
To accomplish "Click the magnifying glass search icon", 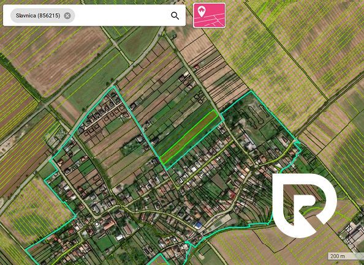I will [x=175, y=16].
